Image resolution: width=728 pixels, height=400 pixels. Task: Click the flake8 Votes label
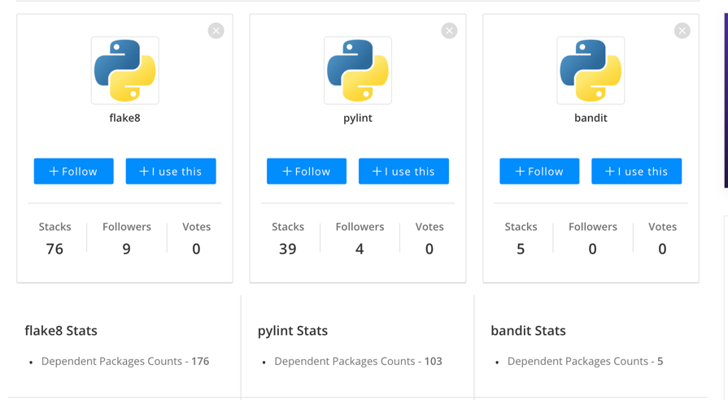pyautogui.click(x=196, y=227)
